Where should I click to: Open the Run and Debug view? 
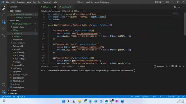pos(3,29)
